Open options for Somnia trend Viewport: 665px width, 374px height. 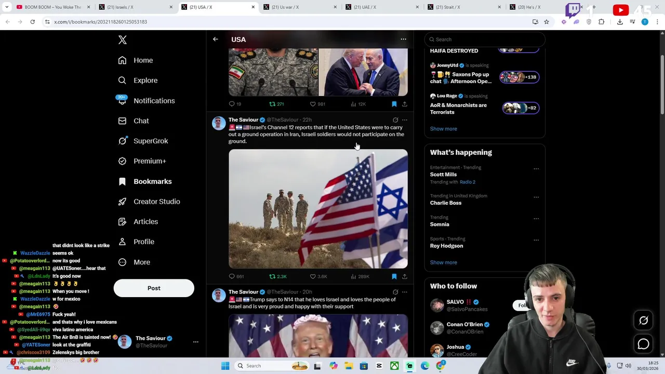pos(536,219)
